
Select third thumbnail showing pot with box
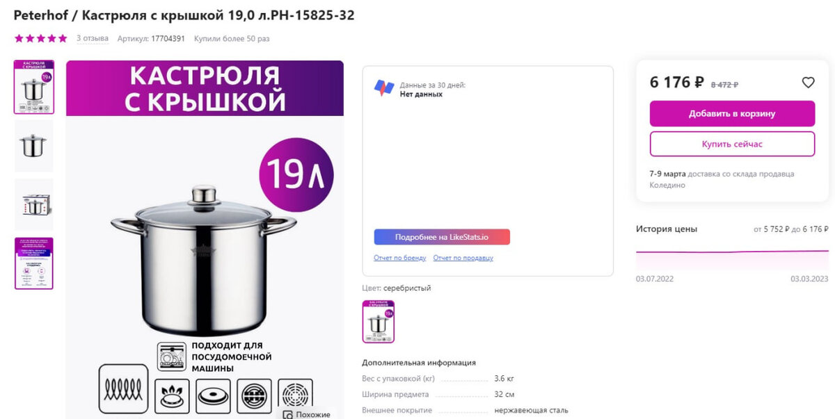tap(34, 205)
